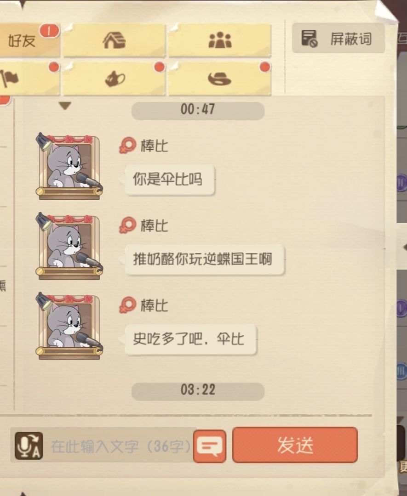Click the first 棒比 cat avatar
Image resolution: width=407 pixels, height=496 pixels.
click(x=69, y=166)
